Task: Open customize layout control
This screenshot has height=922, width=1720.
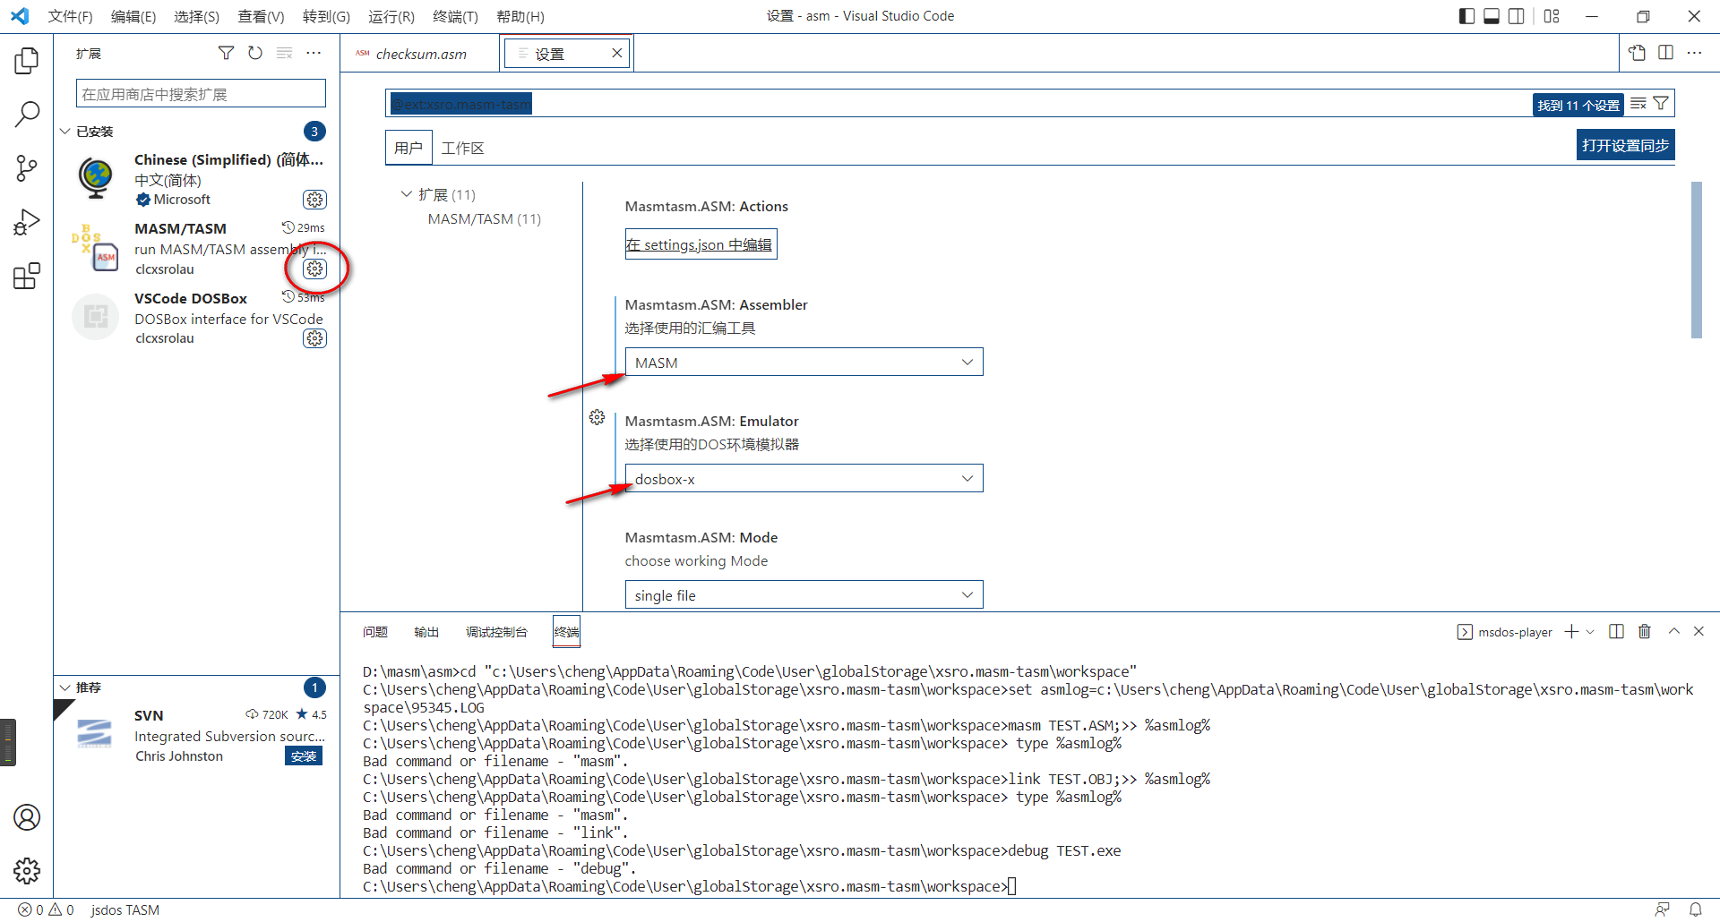Action: tap(1552, 16)
